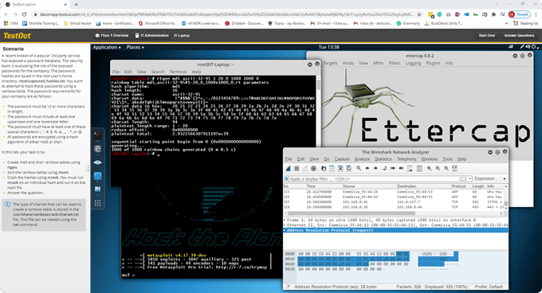Go to IT Administration breadcrumb
Screen dimensions: 542x293
(151, 36)
